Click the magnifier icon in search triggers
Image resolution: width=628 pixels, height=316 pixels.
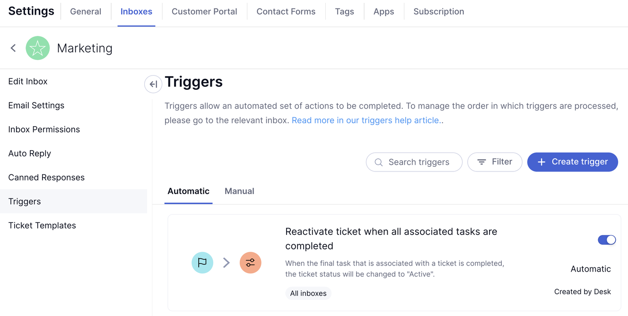pyautogui.click(x=378, y=162)
